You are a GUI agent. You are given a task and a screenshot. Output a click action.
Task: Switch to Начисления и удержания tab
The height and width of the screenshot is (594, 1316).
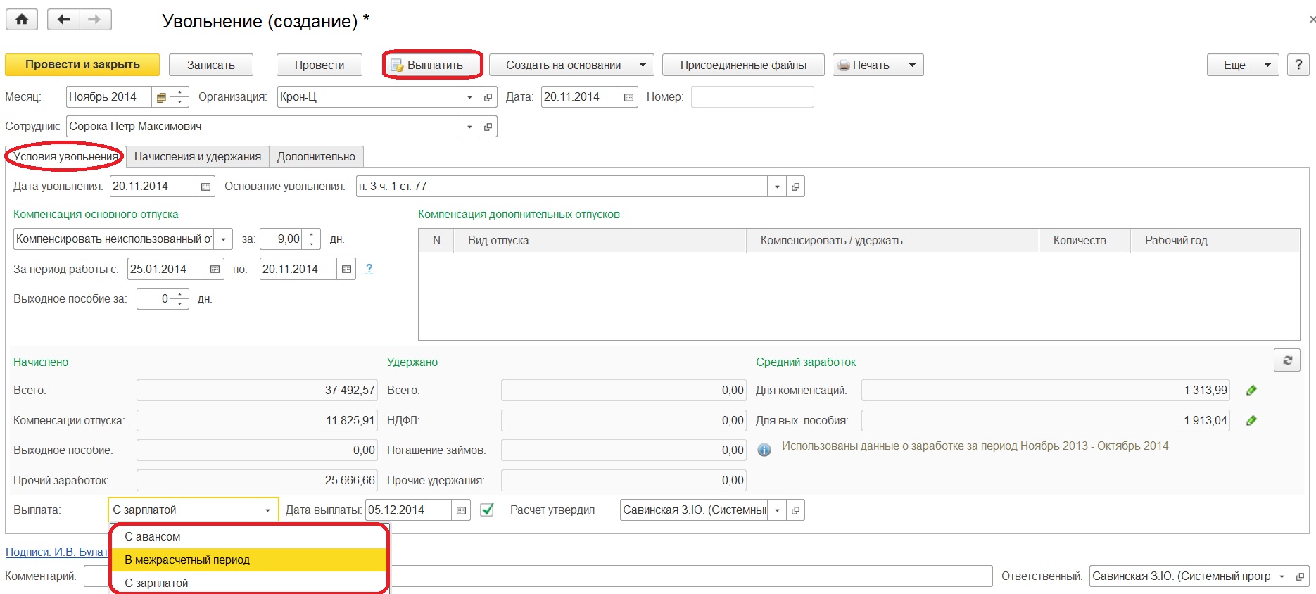(x=197, y=156)
